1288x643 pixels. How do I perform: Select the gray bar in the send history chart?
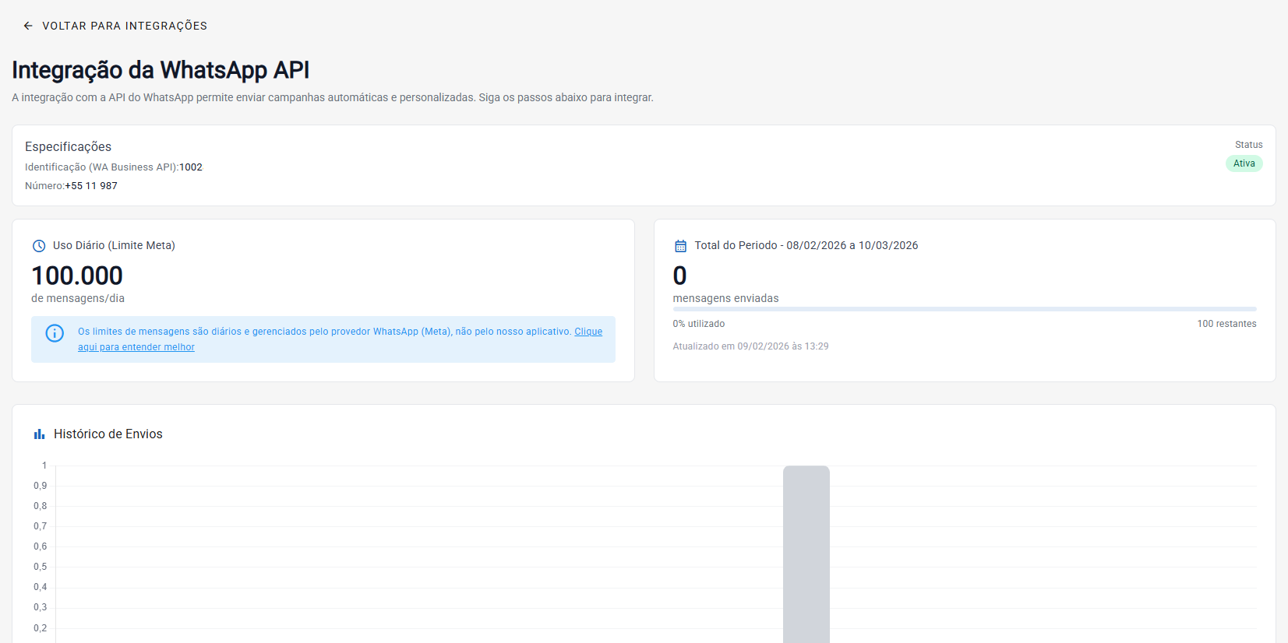point(806,554)
